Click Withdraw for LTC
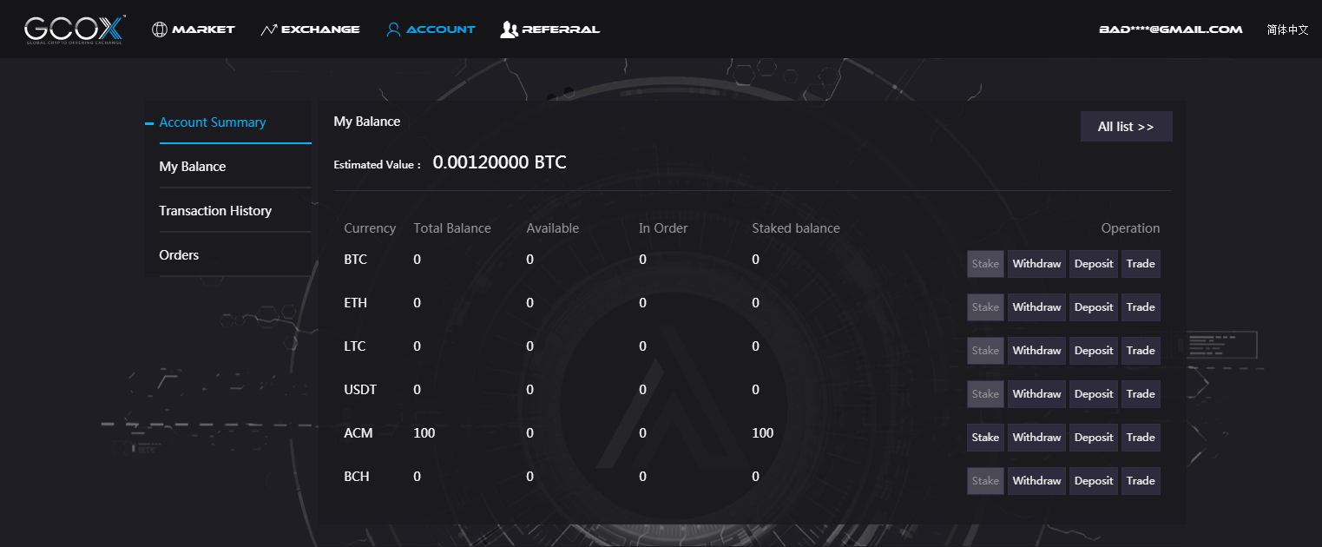Image resolution: width=1322 pixels, height=547 pixels. (1036, 351)
